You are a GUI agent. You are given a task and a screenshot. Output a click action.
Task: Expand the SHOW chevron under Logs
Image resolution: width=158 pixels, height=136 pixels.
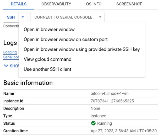pos(6,66)
